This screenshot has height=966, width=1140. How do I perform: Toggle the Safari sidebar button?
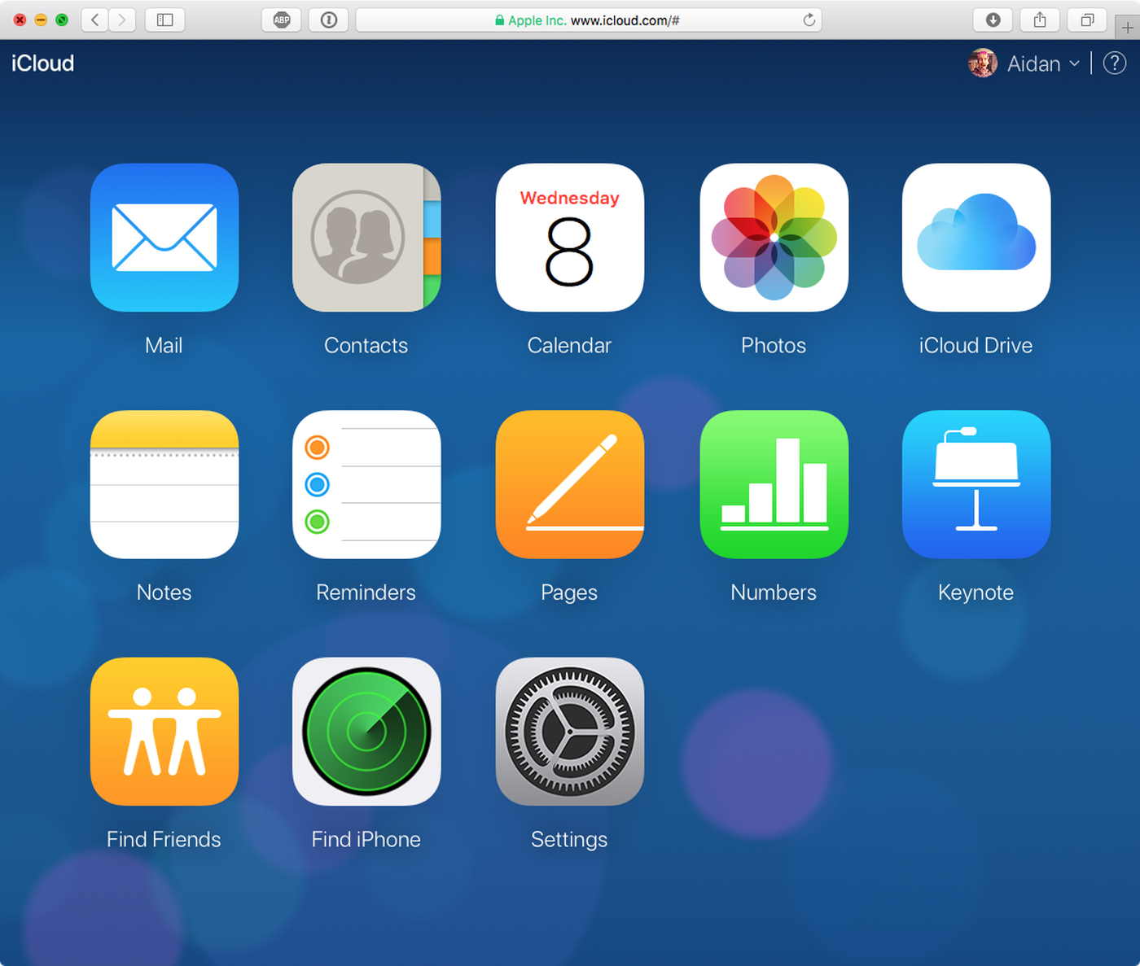pyautogui.click(x=165, y=20)
